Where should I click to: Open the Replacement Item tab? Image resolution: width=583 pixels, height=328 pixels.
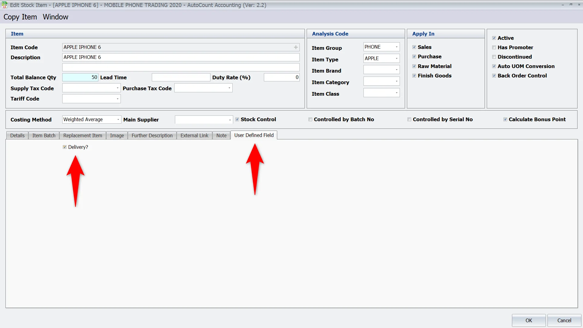(83, 135)
